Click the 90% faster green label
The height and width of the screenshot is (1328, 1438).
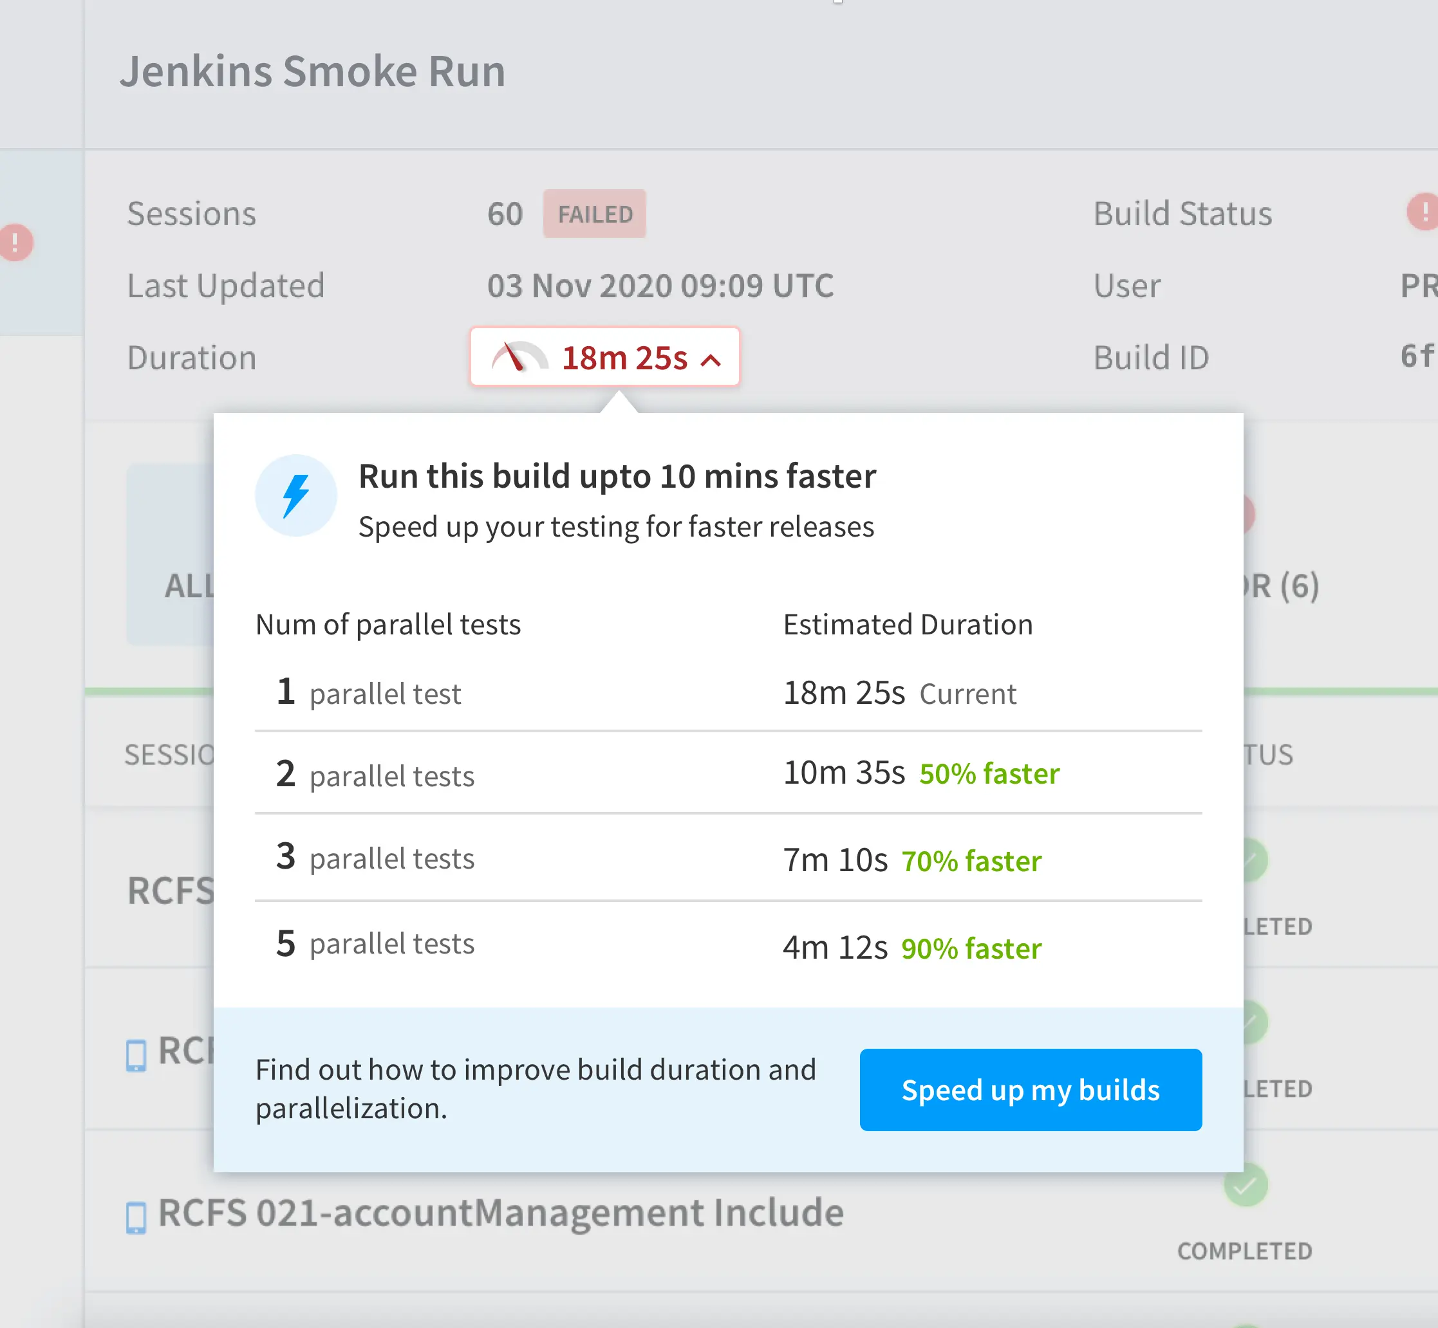click(971, 948)
